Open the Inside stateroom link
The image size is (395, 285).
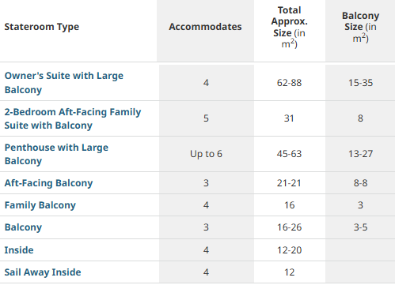[x=19, y=249]
